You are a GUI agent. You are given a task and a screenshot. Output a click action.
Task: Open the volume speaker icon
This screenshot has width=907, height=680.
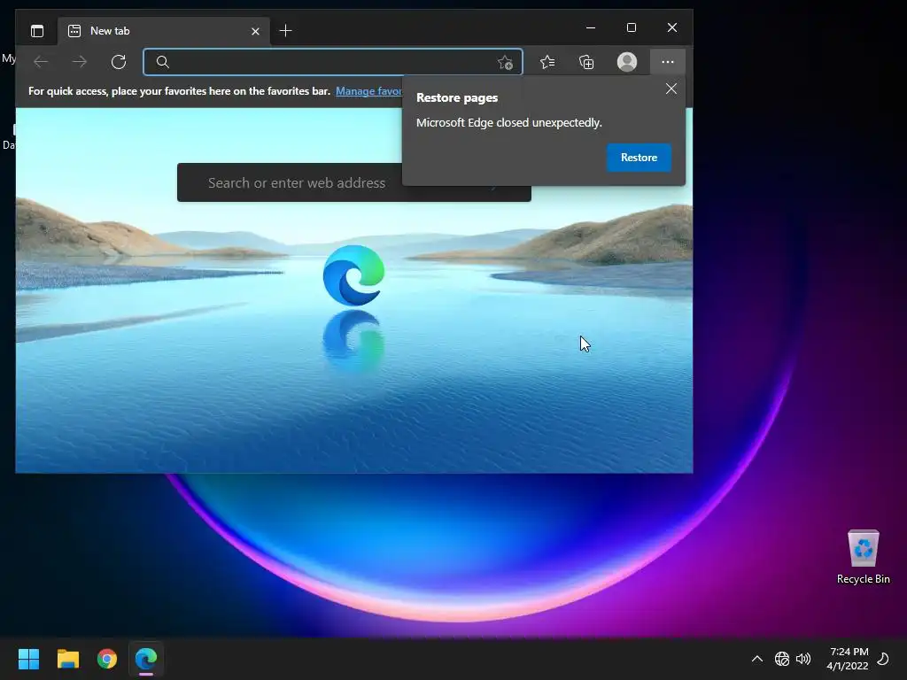pos(803,659)
